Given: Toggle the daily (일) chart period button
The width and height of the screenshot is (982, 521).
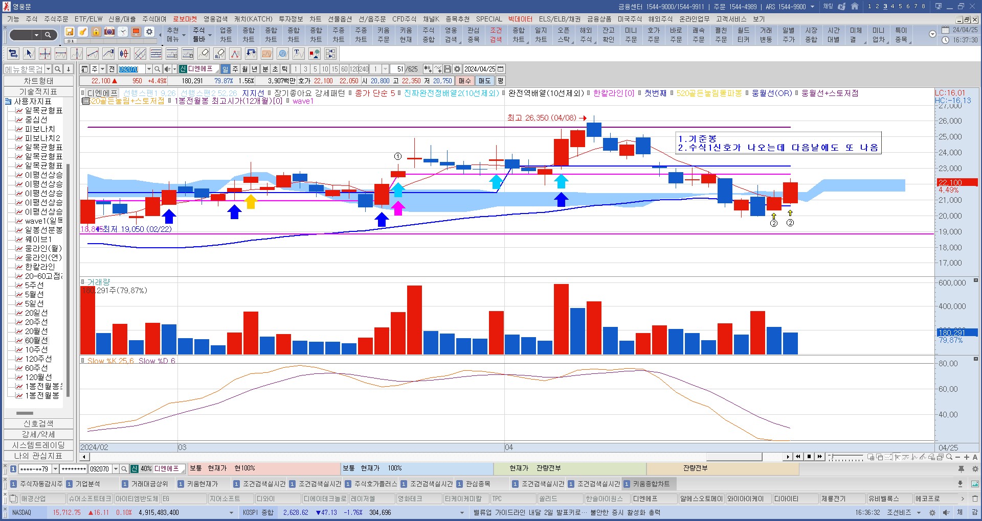Looking at the screenshot, I should (225, 69).
